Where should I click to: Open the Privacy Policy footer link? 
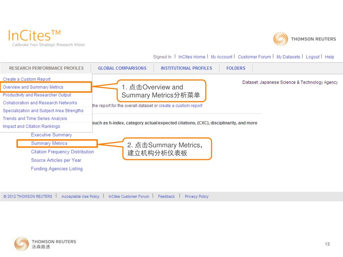[196, 196]
